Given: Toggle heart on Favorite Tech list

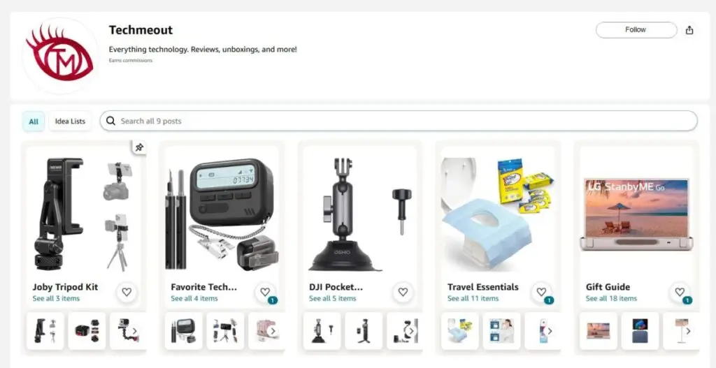Looking at the screenshot, I should click(x=265, y=293).
